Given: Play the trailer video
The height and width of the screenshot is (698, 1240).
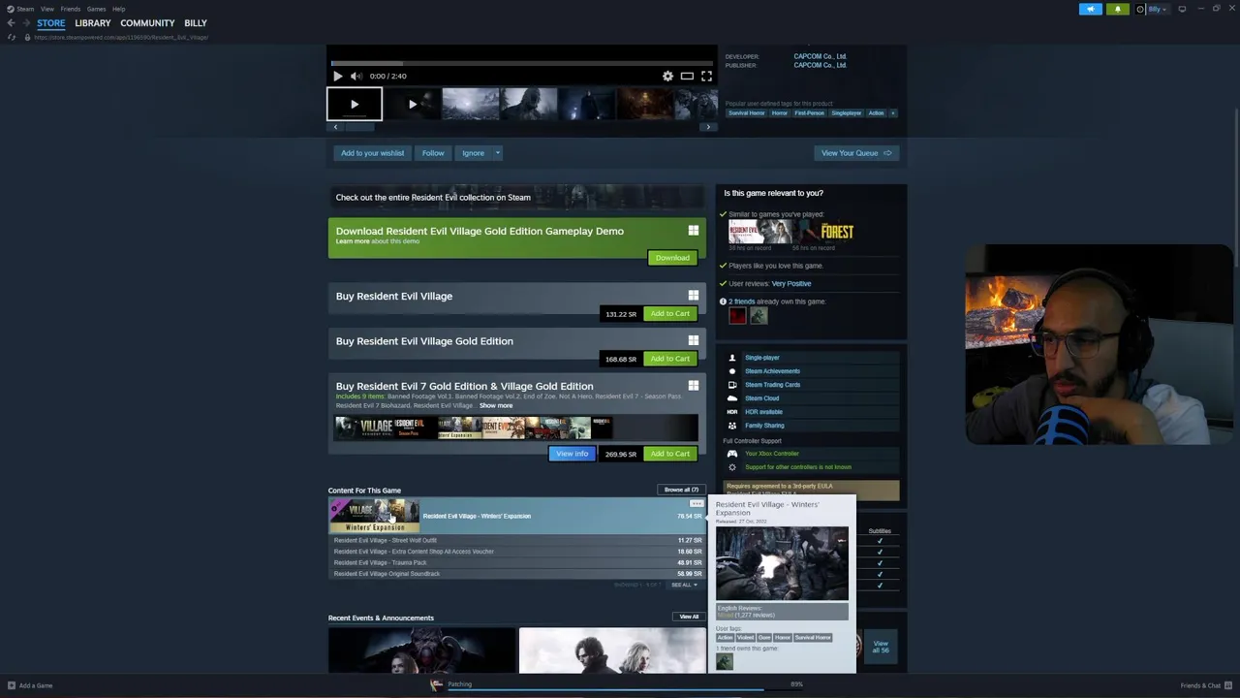Looking at the screenshot, I should (337, 76).
